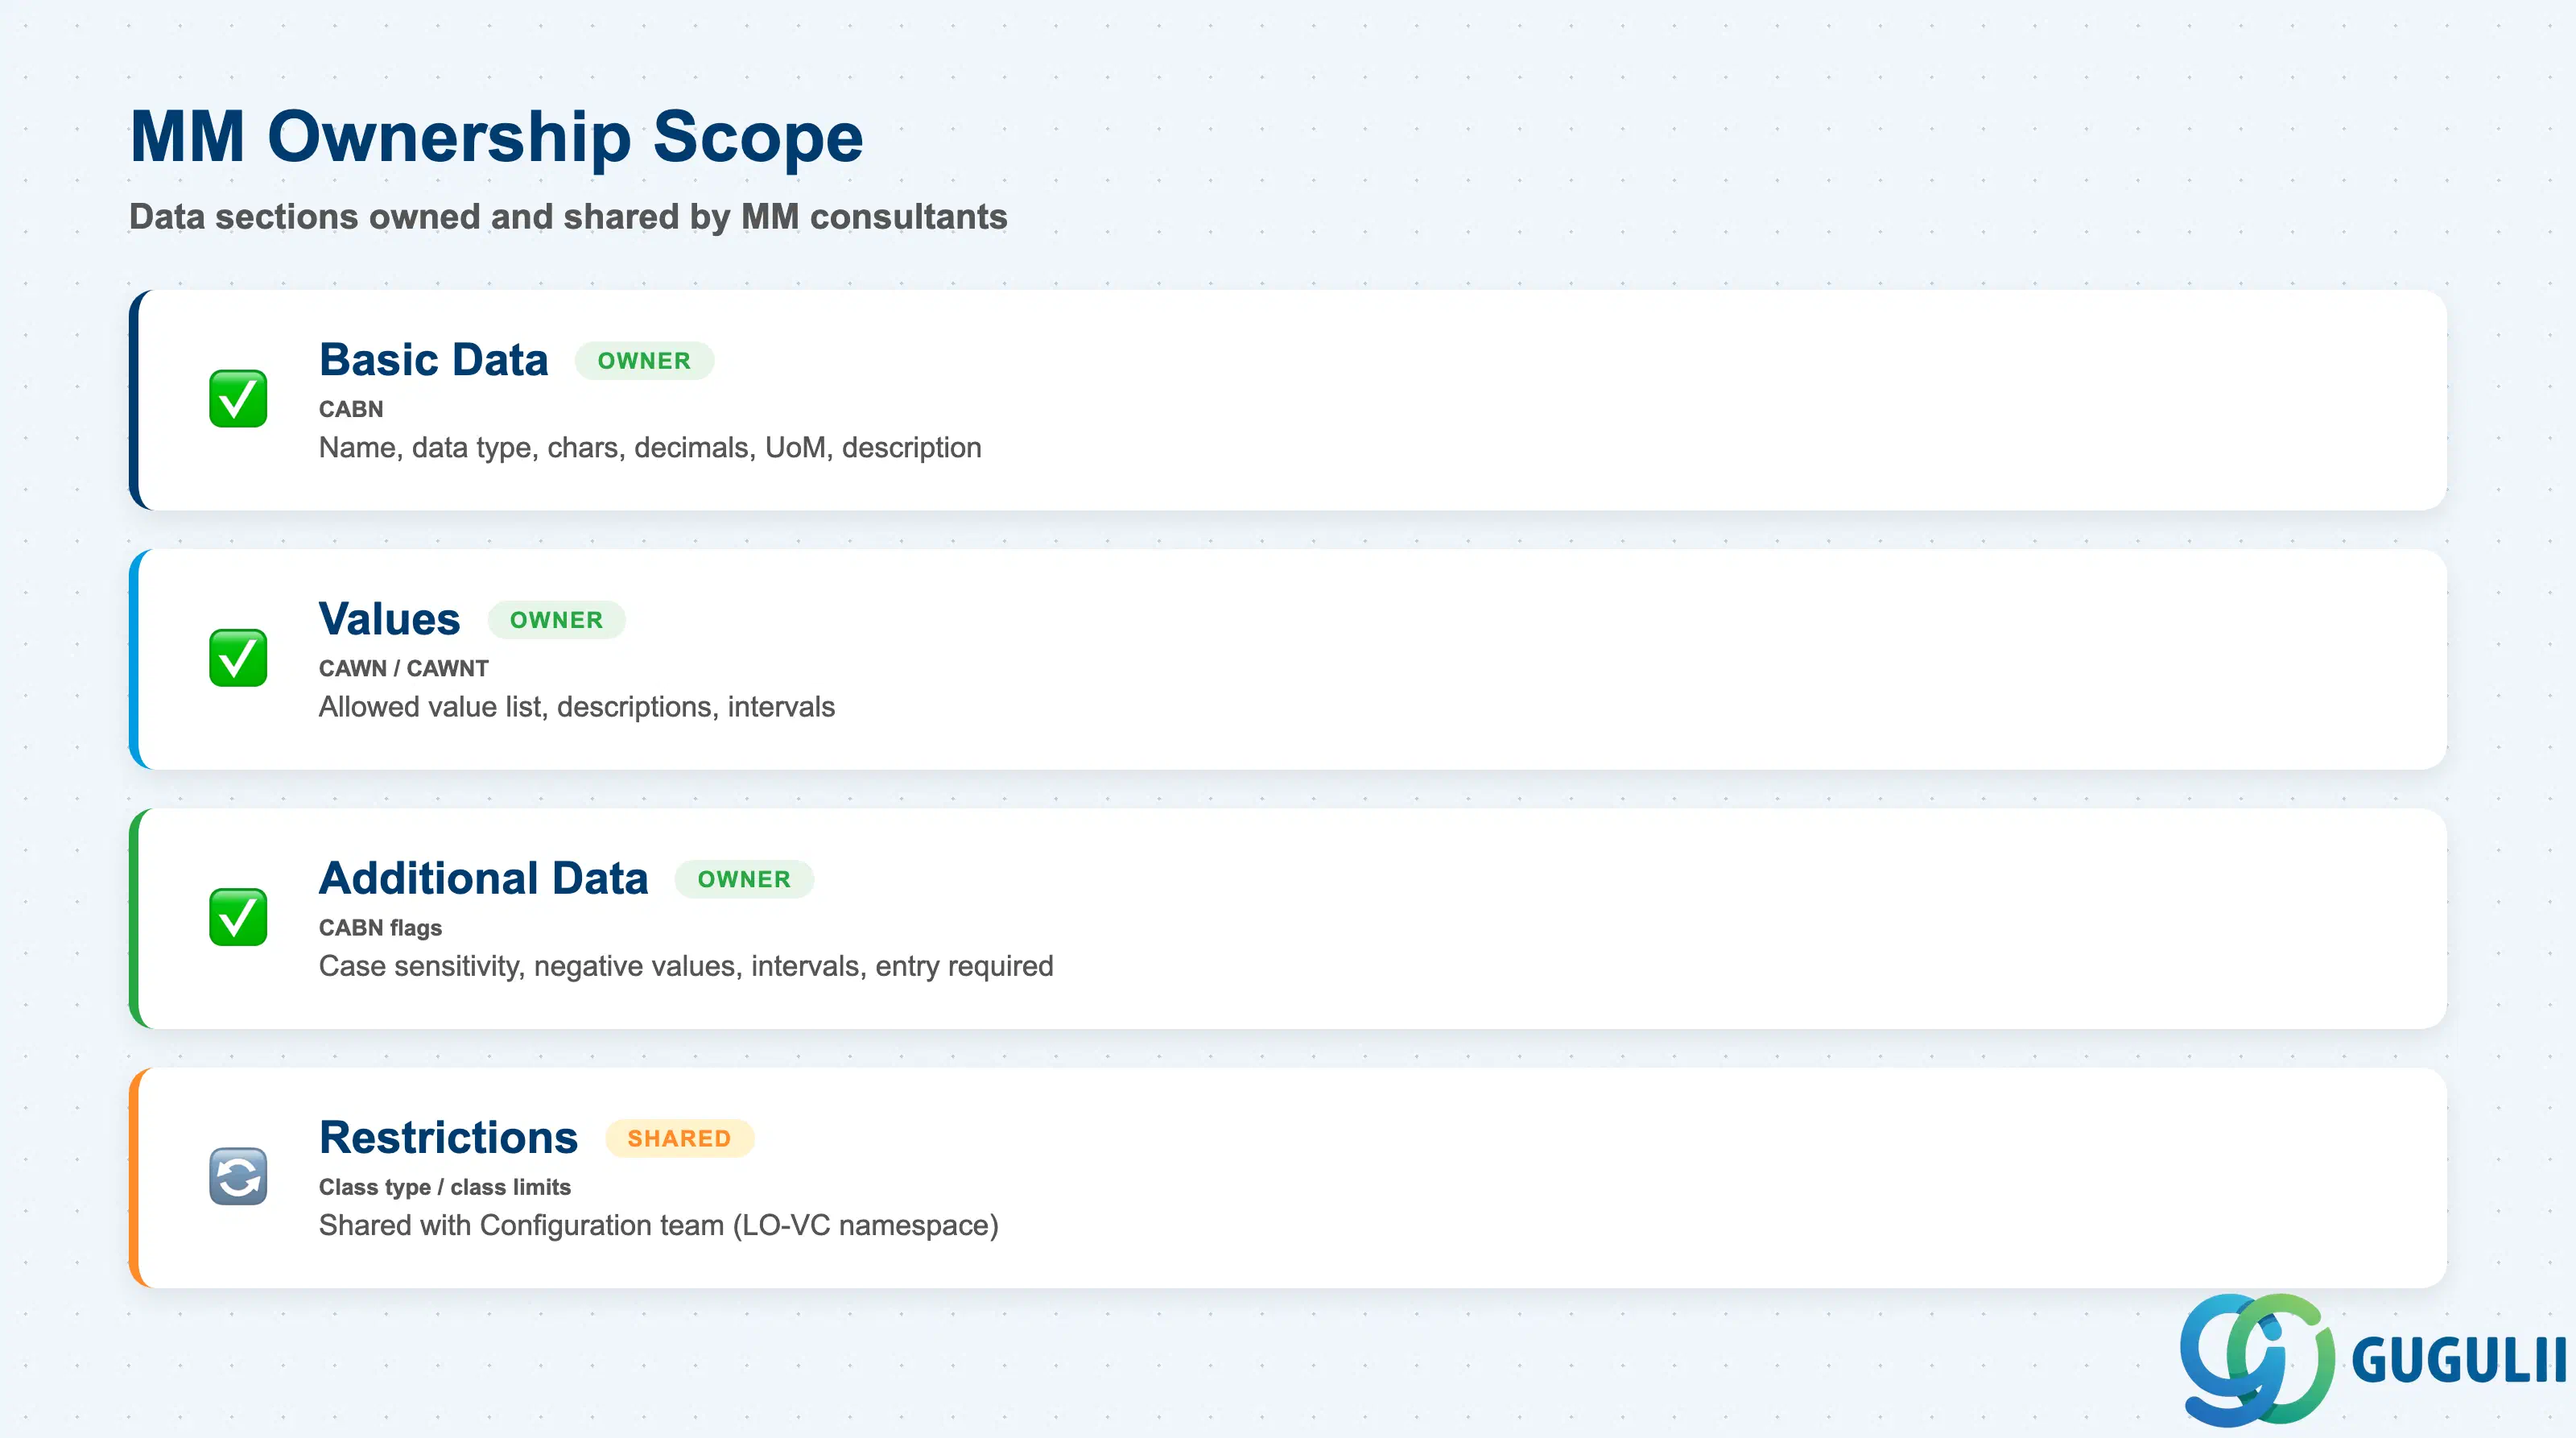2576x1438 pixels.
Task: Click the CAWN / CAWNT table label
Action: 404,668
